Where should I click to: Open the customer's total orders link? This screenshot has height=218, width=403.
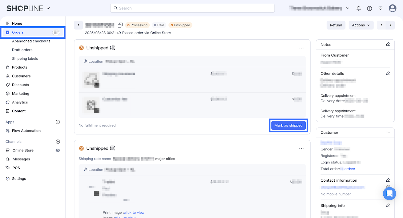[x=350, y=169]
